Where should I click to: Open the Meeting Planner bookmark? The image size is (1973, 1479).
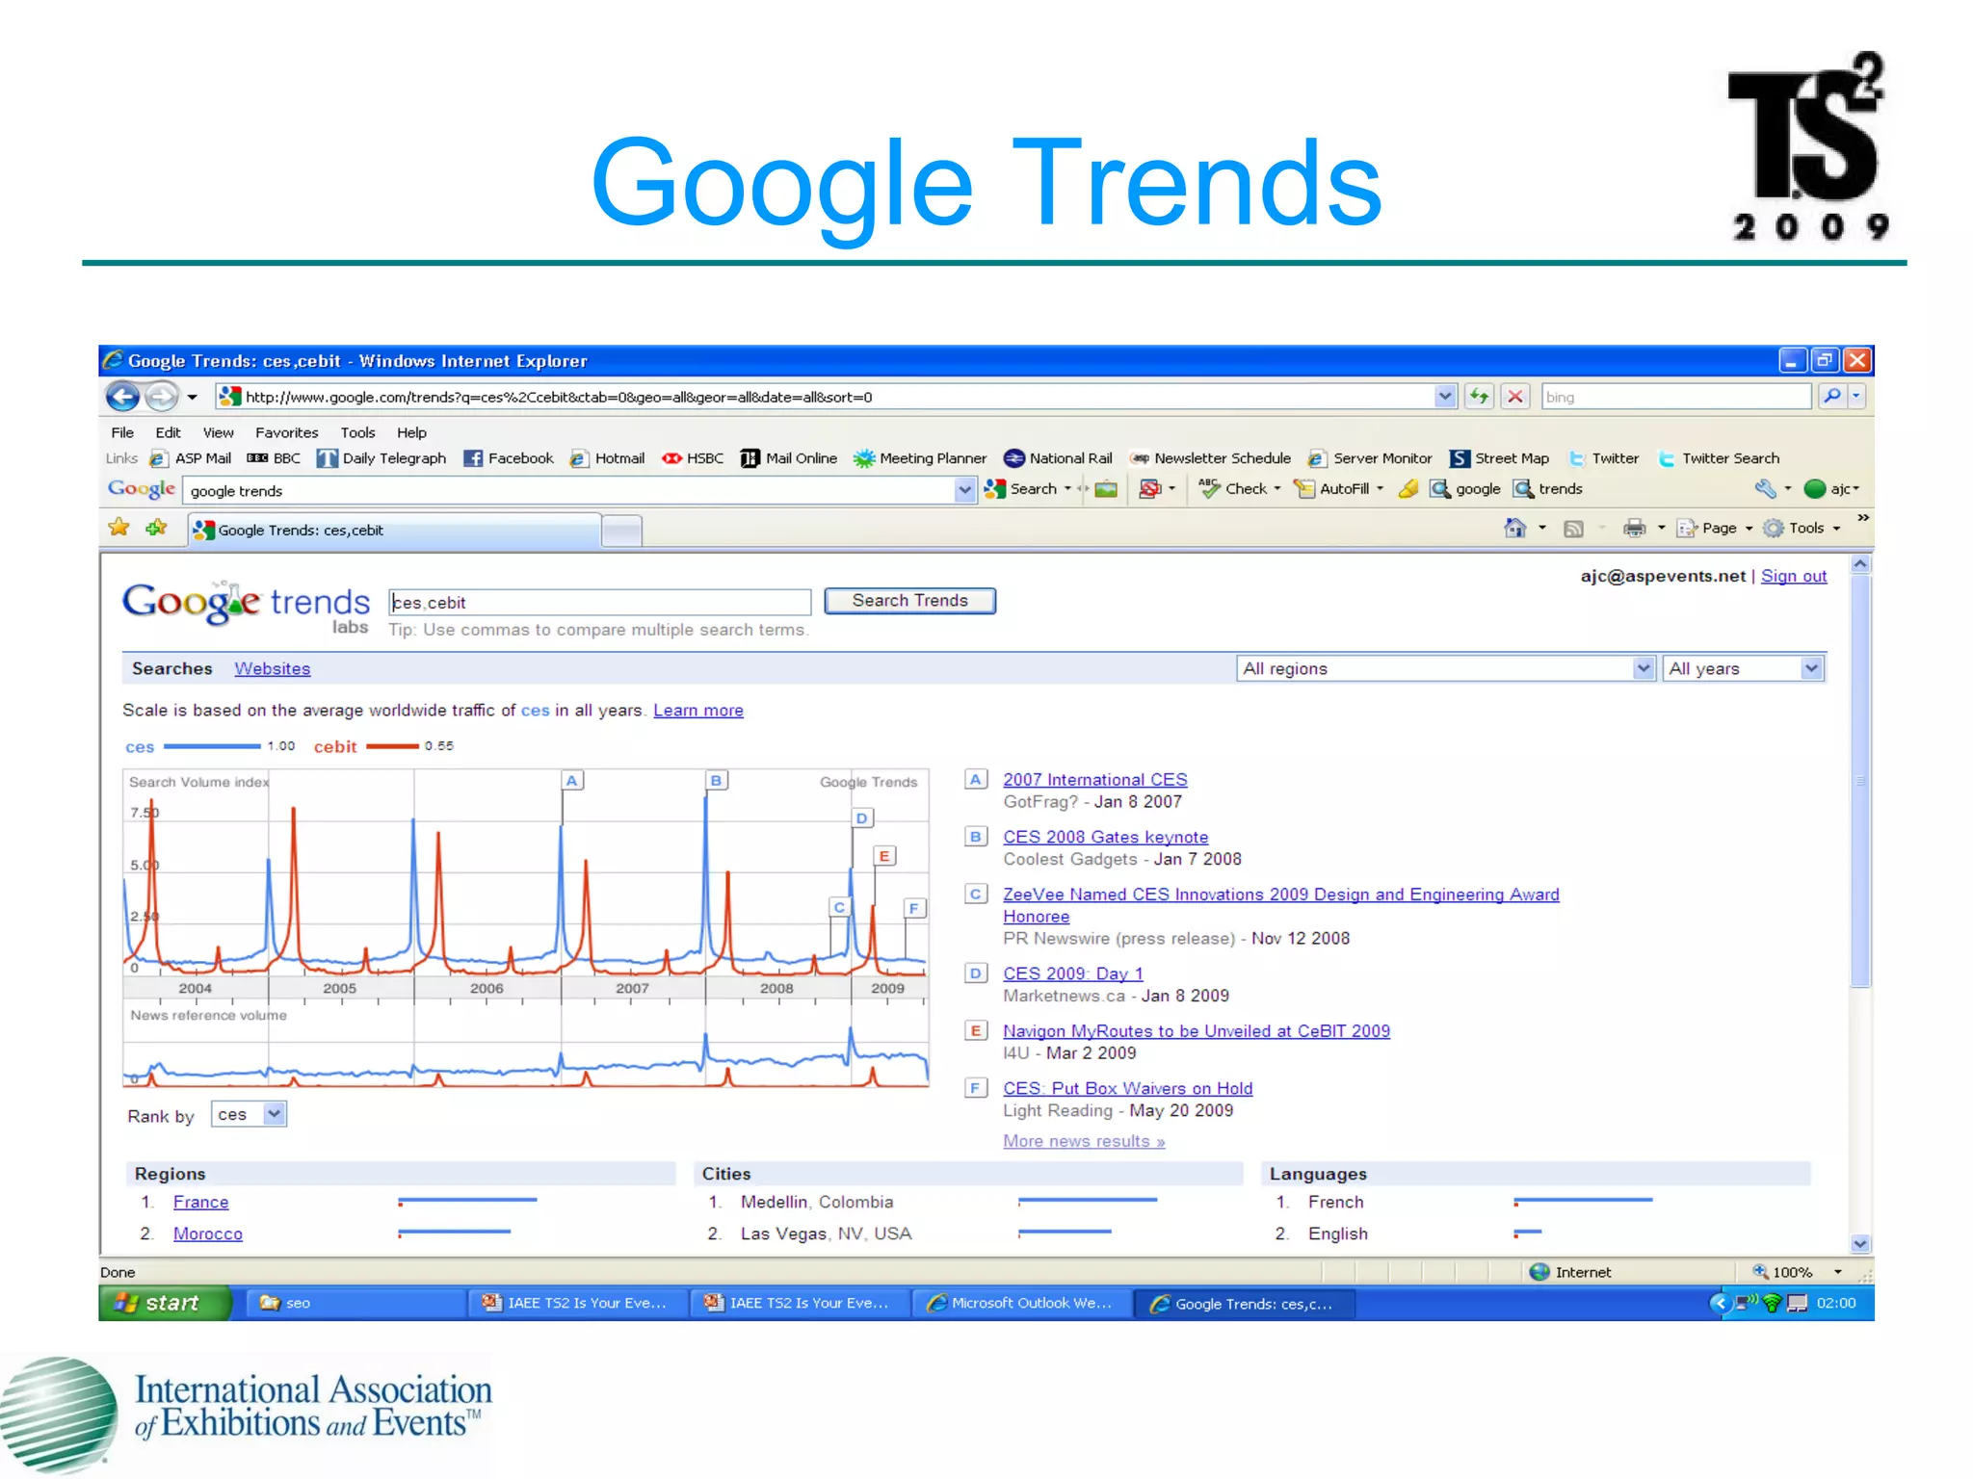(x=920, y=458)
